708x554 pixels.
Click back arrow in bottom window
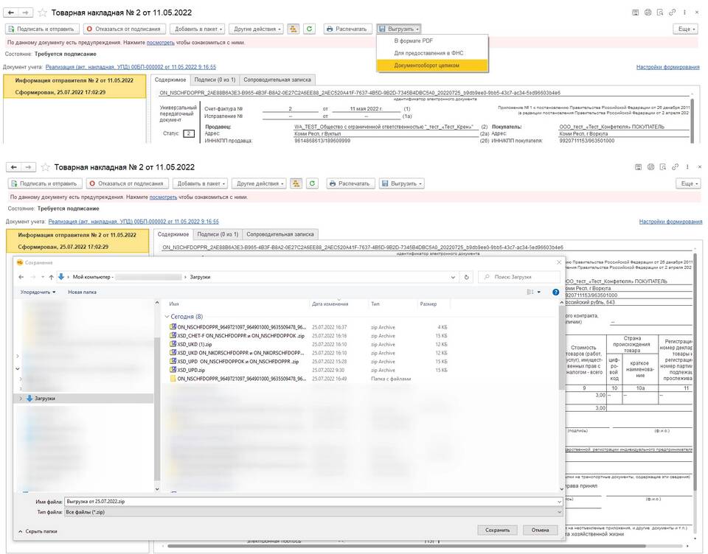(13, 167)
